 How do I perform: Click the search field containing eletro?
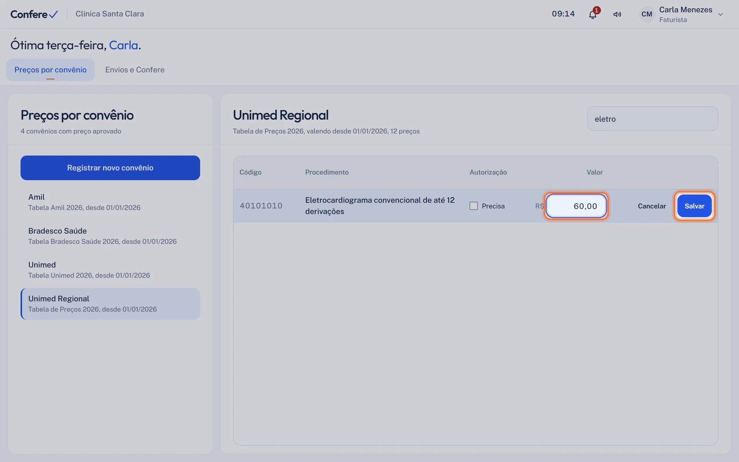point(652,119)
